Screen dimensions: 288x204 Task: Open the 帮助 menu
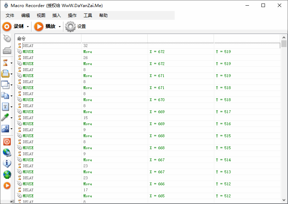pyautogui.click(x=103, y=16)
